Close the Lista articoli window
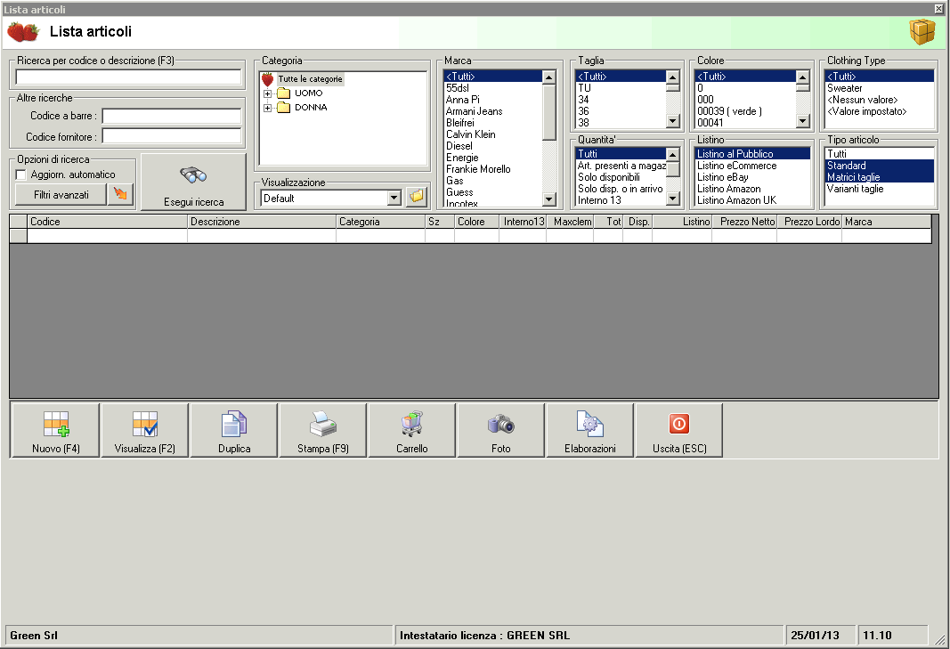 (938, 9)
